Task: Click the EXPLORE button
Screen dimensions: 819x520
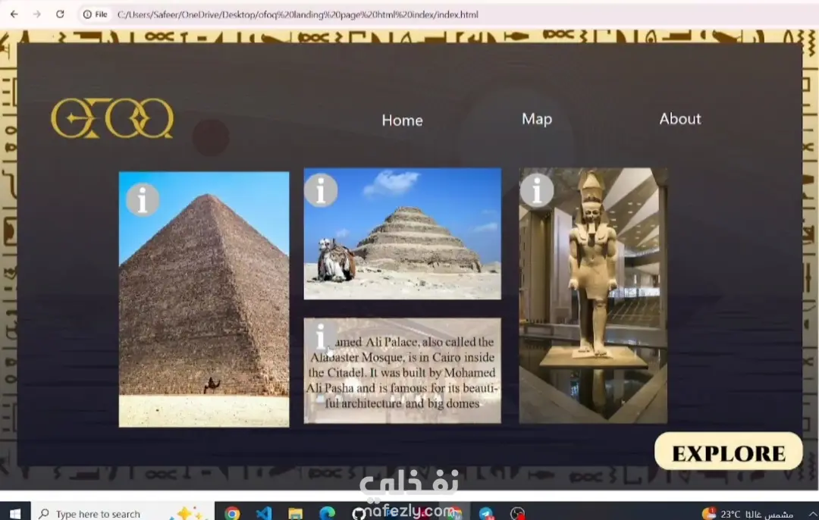Action: [x=728, y=452]
